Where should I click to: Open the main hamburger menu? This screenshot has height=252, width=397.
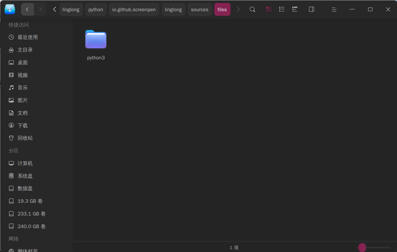(334, 10)
